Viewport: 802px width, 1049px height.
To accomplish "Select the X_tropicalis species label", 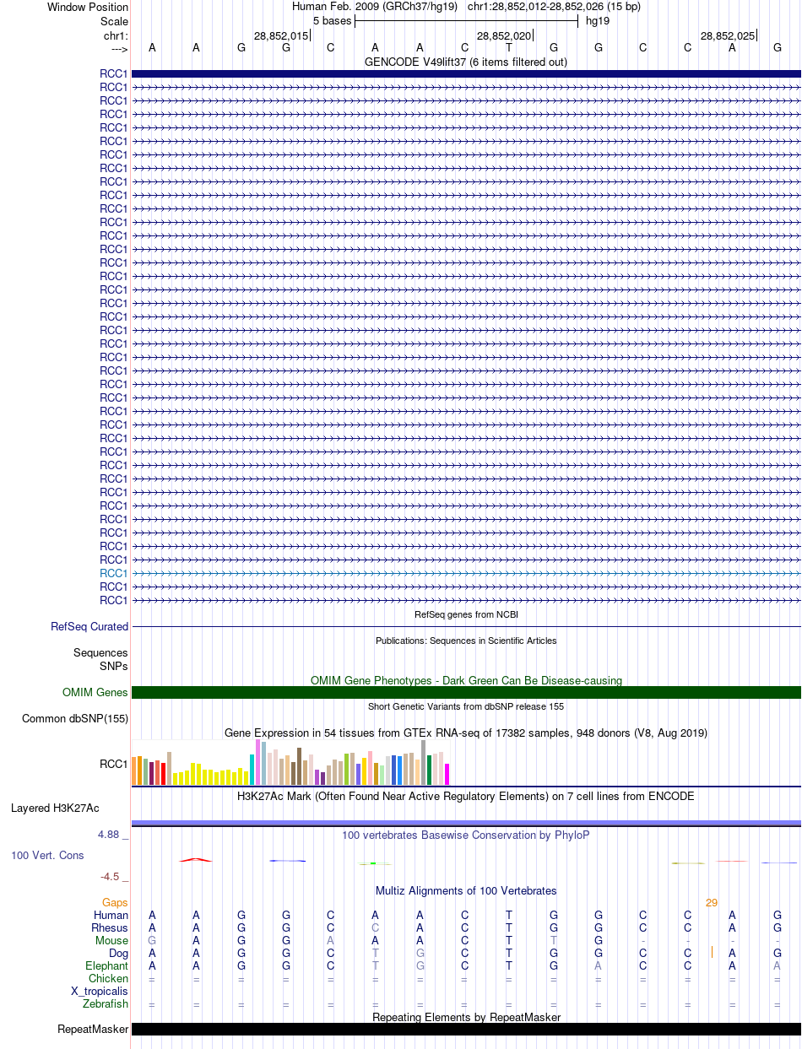I will tap(100, 992).
